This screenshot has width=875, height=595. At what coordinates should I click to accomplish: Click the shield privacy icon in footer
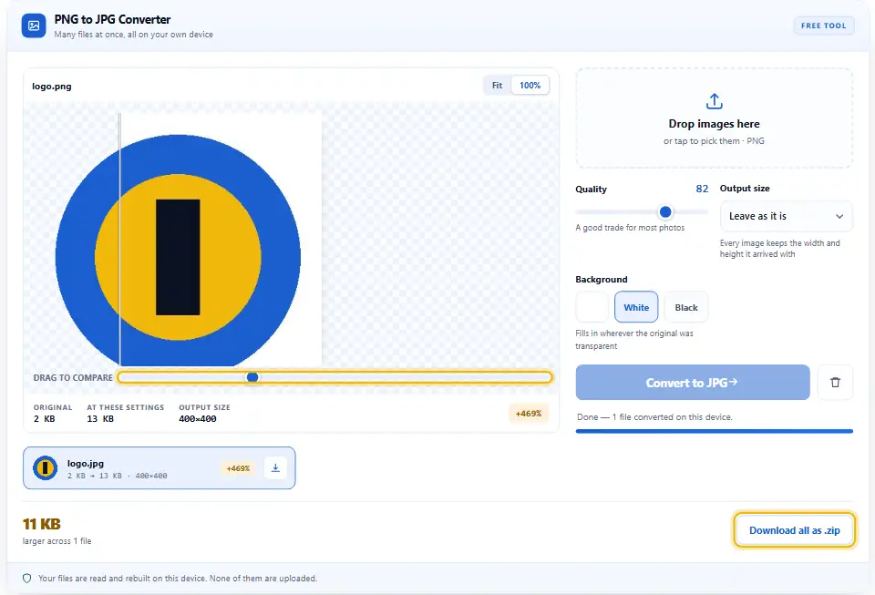pyautogui.click(x=26, y=579)
